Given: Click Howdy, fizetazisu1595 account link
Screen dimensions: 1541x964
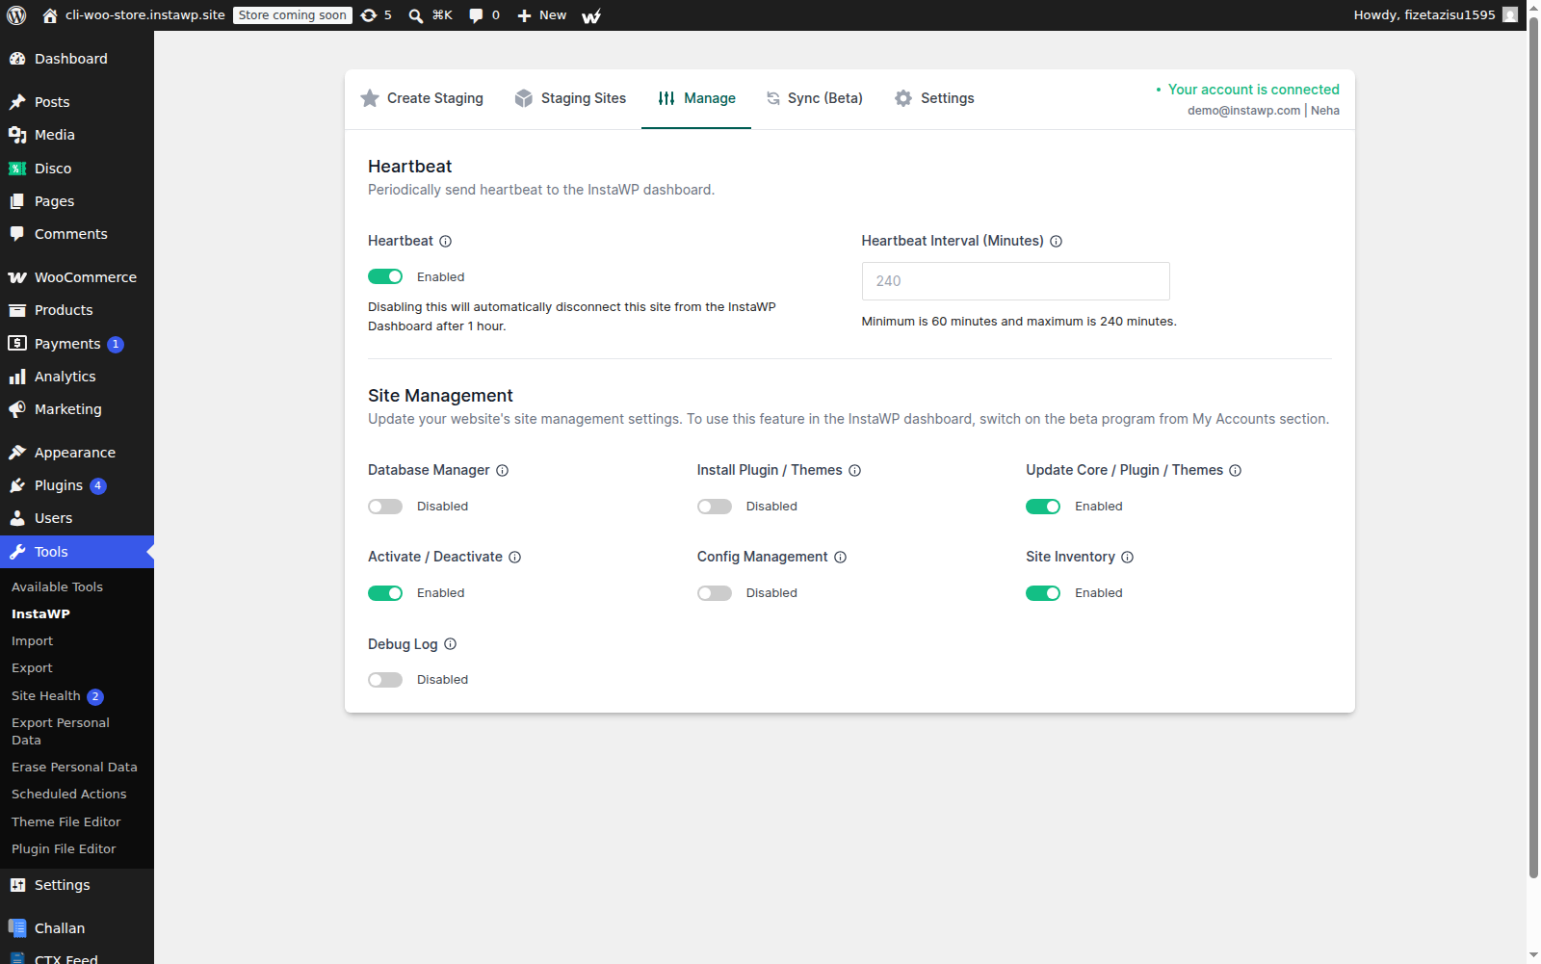Looking at the screenshot, I should pyautogui.click(x=1435, y=15).
